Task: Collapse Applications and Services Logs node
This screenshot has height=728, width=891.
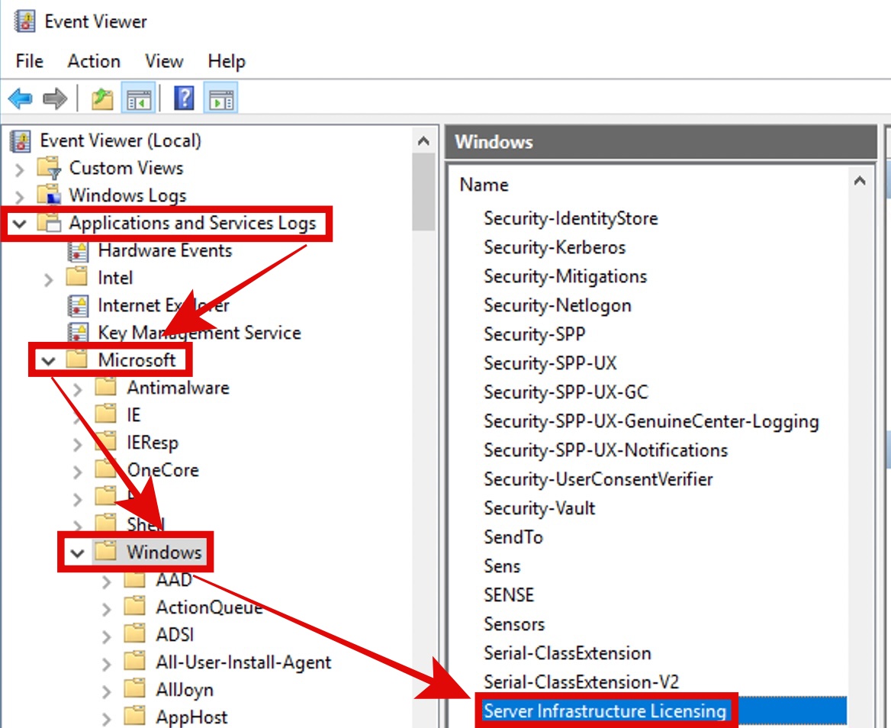Action: 19,224
